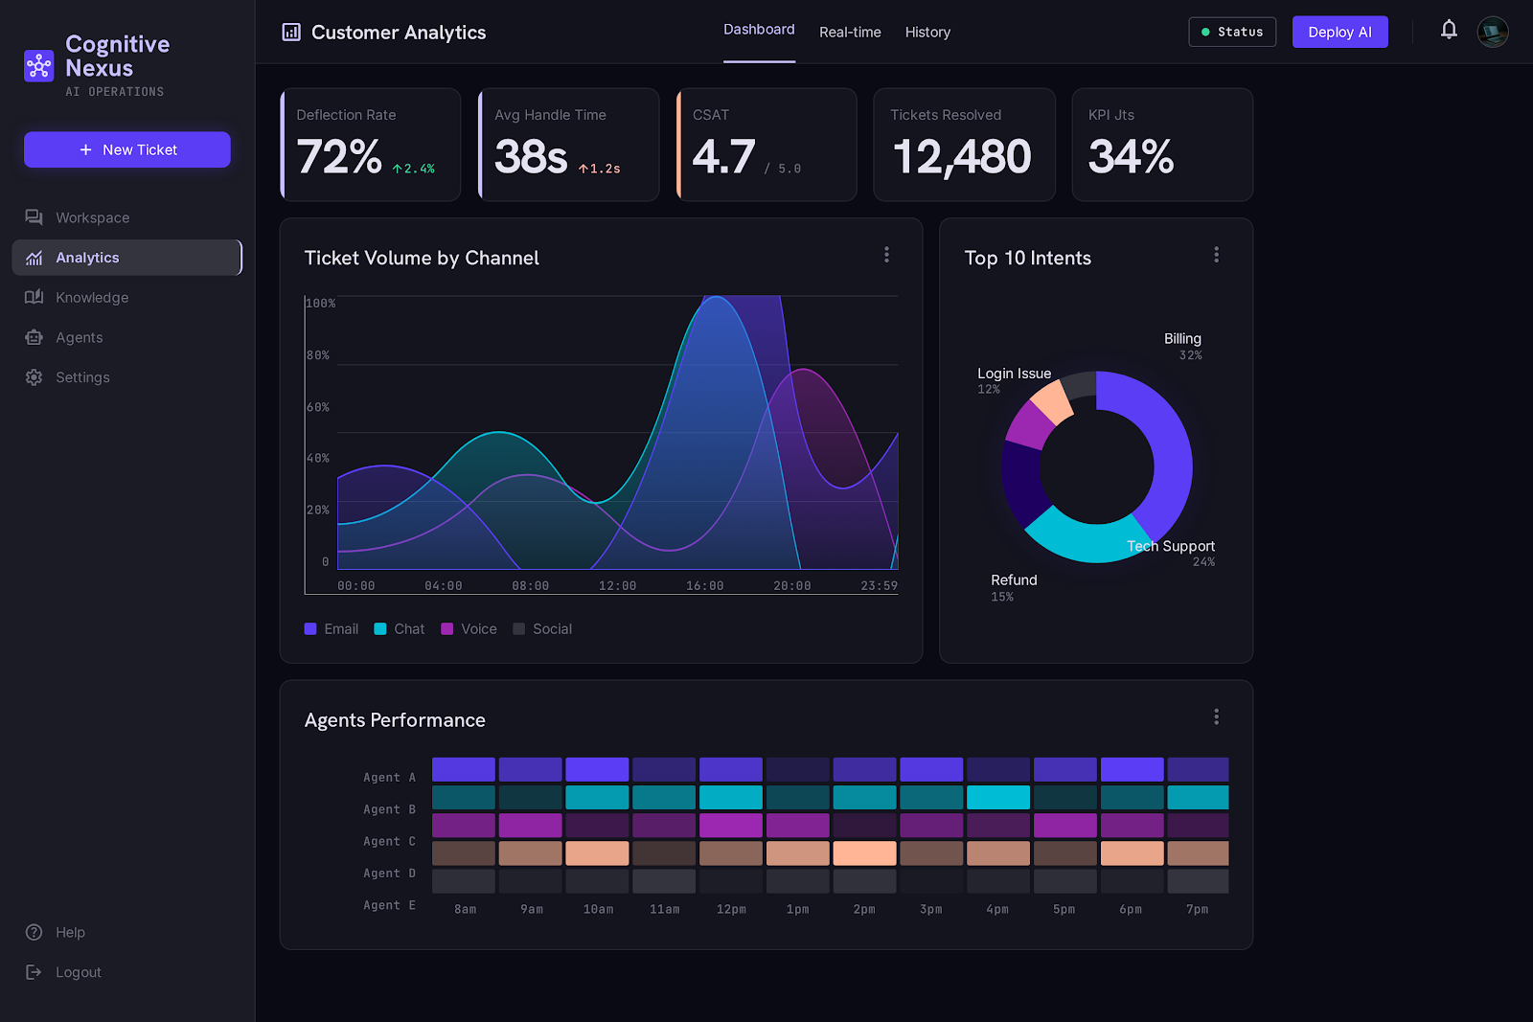Click the Knowledge book icon
The image size is (1533, 1022).
34,297
